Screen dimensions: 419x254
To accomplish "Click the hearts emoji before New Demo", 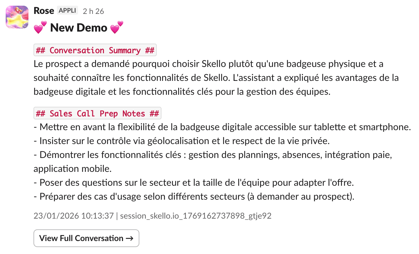I will click(40, 28).
